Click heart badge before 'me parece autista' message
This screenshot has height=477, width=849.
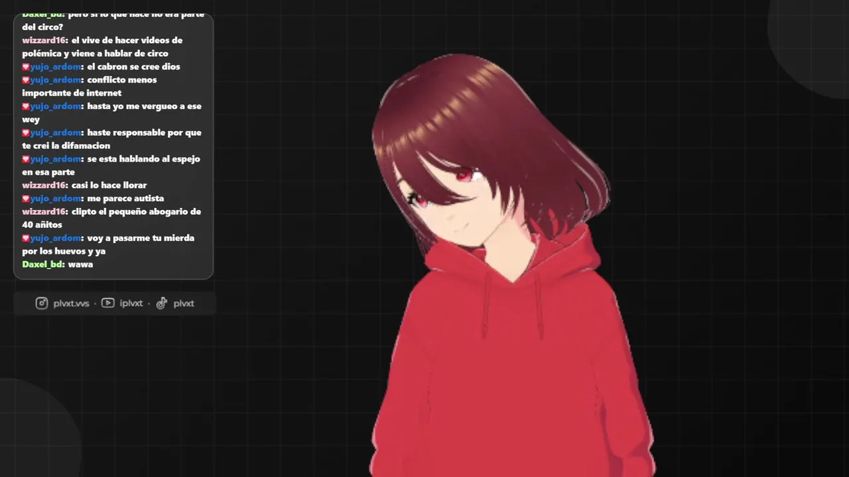pyautogui.click(x=26, y=199)
